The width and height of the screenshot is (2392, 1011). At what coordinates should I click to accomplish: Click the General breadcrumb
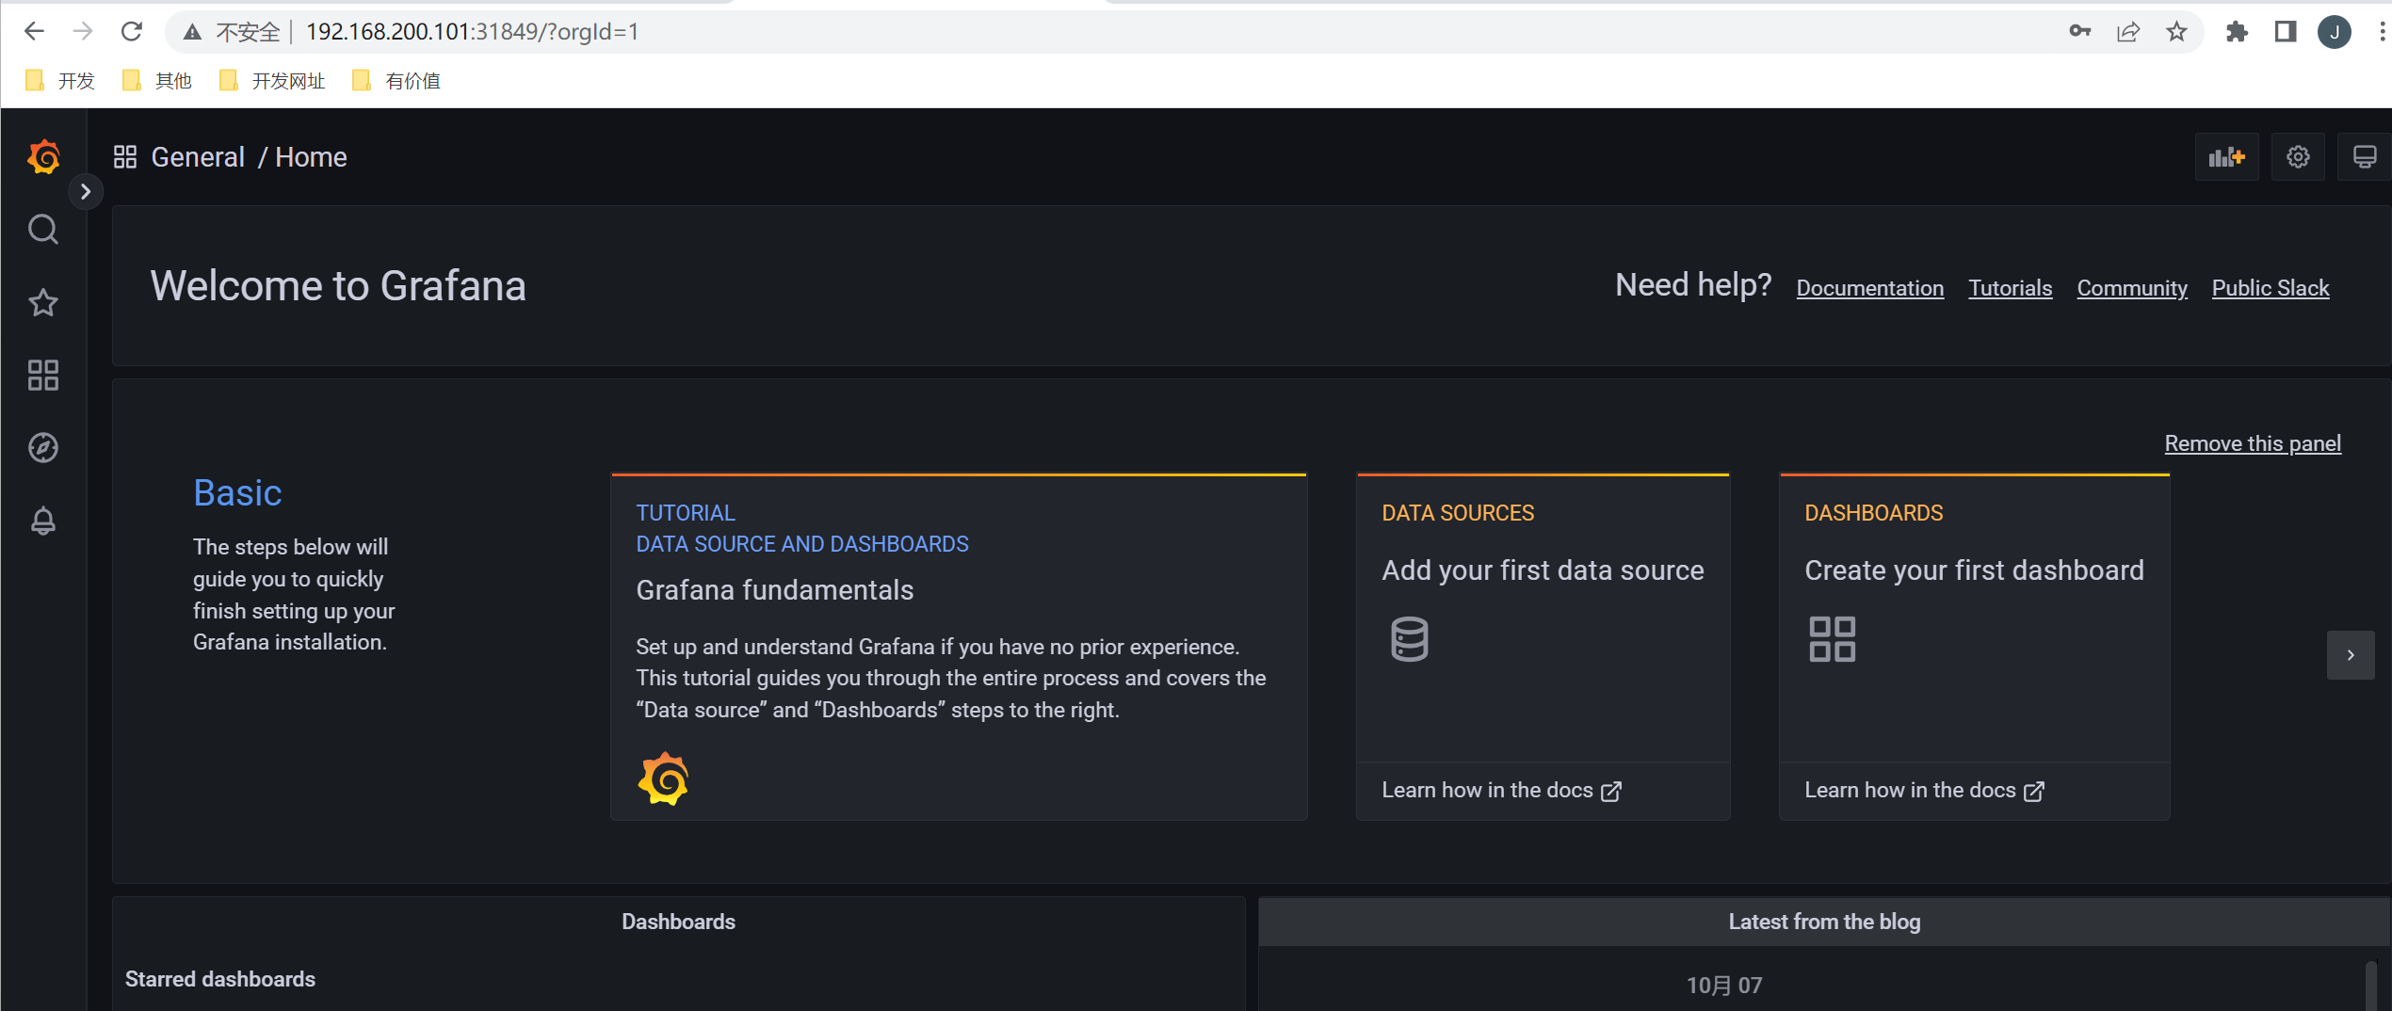pos(198,157)
